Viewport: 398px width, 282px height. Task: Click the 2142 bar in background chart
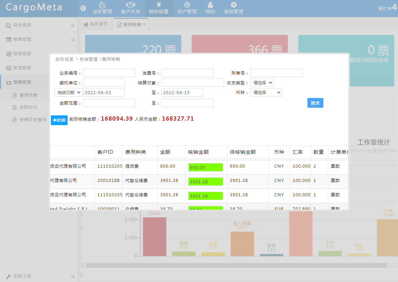tap(155, 237)
